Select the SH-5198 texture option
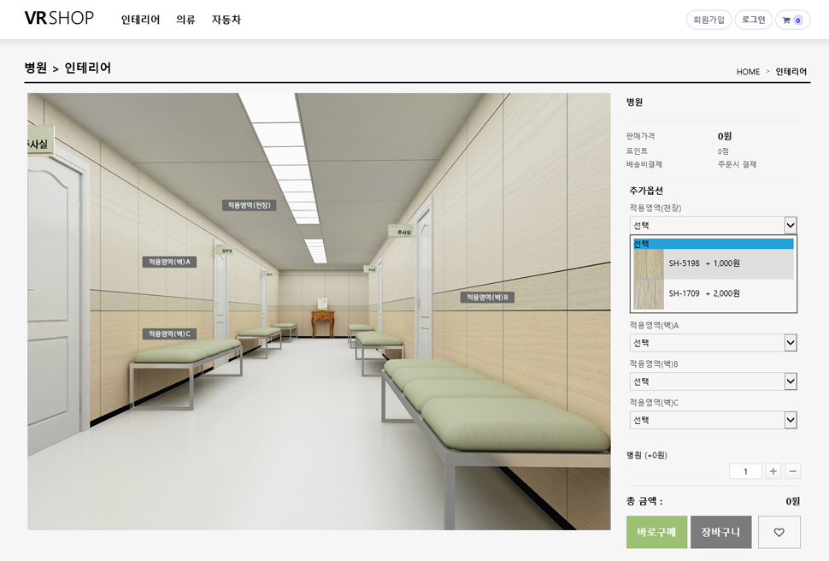 click(713, 263)
